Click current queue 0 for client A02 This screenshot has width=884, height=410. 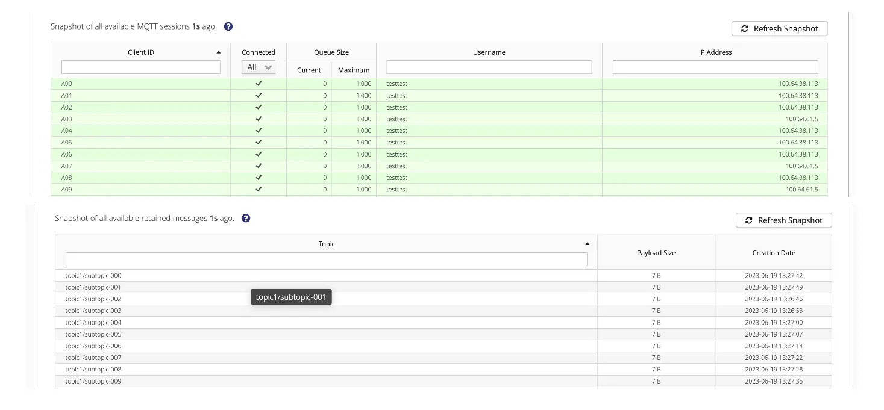click(x=325, y=107)
